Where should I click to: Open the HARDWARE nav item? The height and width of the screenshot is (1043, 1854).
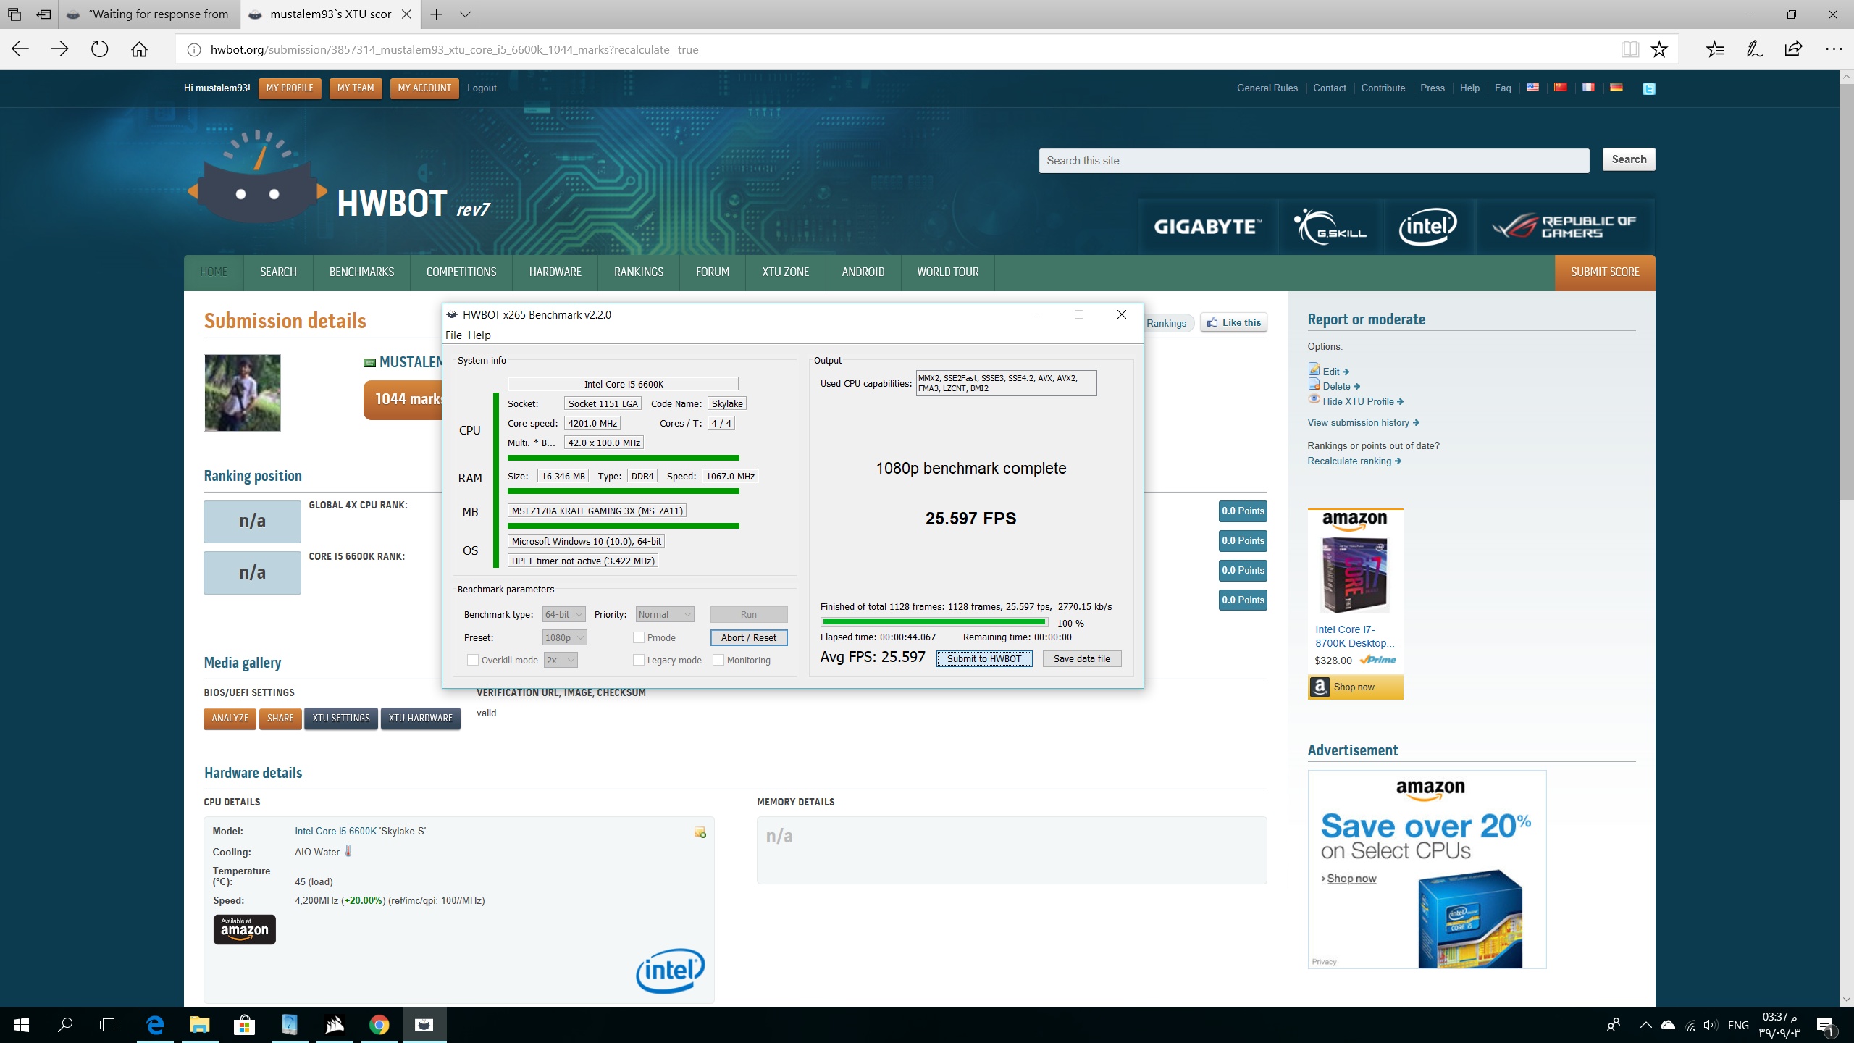[x=555, y=272]
